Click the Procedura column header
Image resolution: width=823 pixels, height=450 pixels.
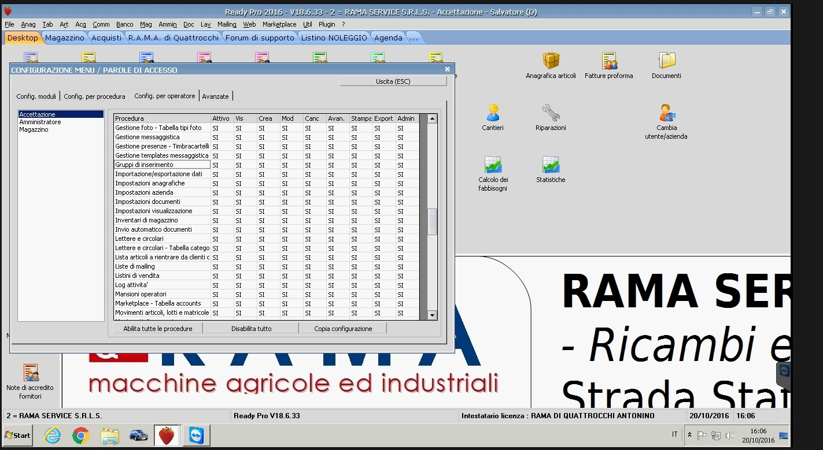(x=162, y=118)
